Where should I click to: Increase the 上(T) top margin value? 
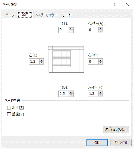(71, 29)
